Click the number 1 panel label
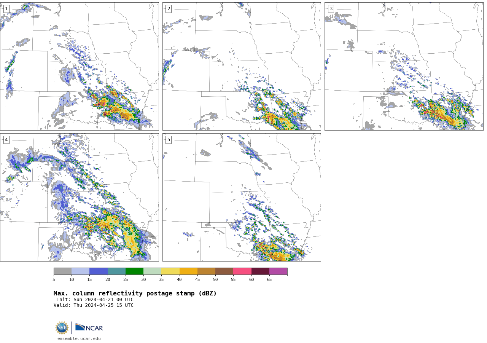487x343 pixels. (6, 9)
